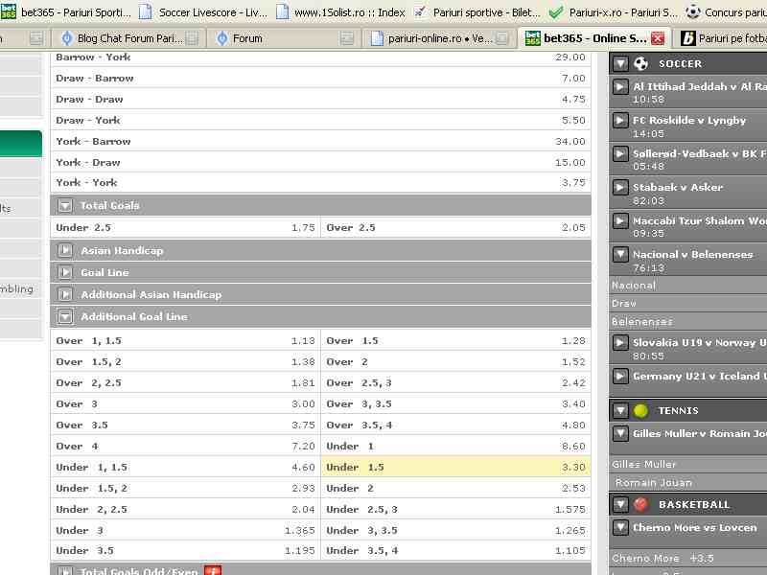Choose Belenenses in live match odds
Image resolution: width=767 pixels, height=575 pixels.
[x=688, y=321]
